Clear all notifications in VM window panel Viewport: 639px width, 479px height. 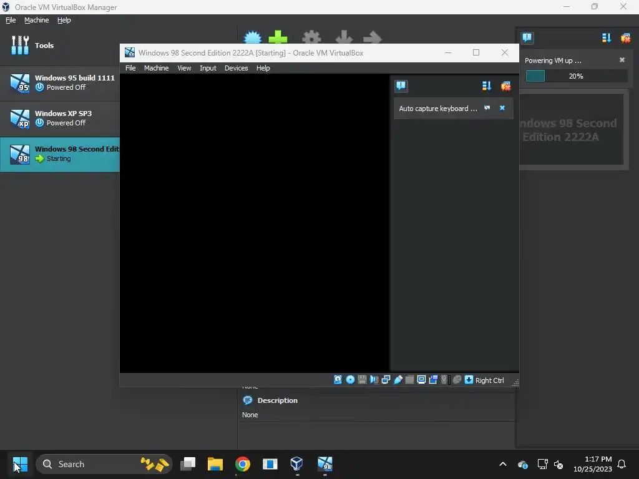coord(505,85)
